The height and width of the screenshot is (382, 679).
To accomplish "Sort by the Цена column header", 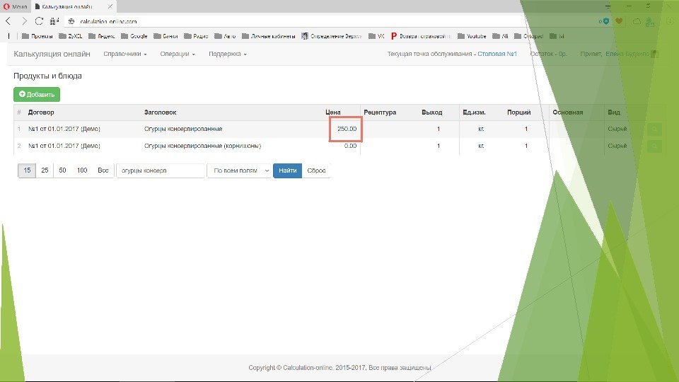I will [x=333, y=112].
